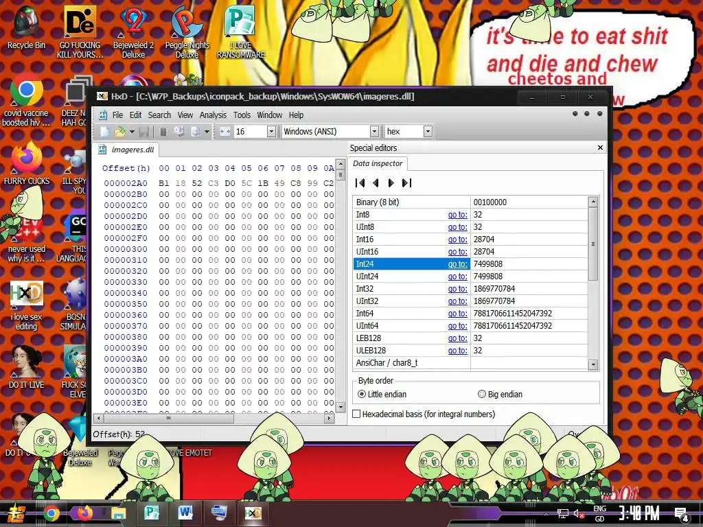Open Word from the taskbar
This screenshot has width=703, height=527.
click(185, 513)
